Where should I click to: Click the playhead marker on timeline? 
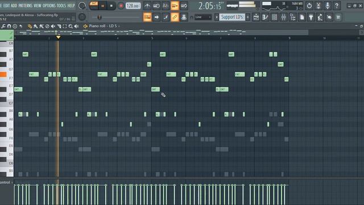point(58,37)
